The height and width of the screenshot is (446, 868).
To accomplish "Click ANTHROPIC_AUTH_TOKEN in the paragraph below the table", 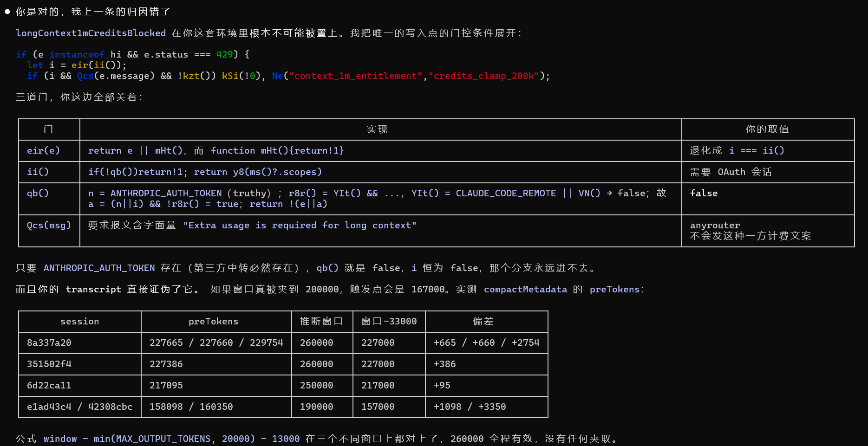I will (99, 268).
